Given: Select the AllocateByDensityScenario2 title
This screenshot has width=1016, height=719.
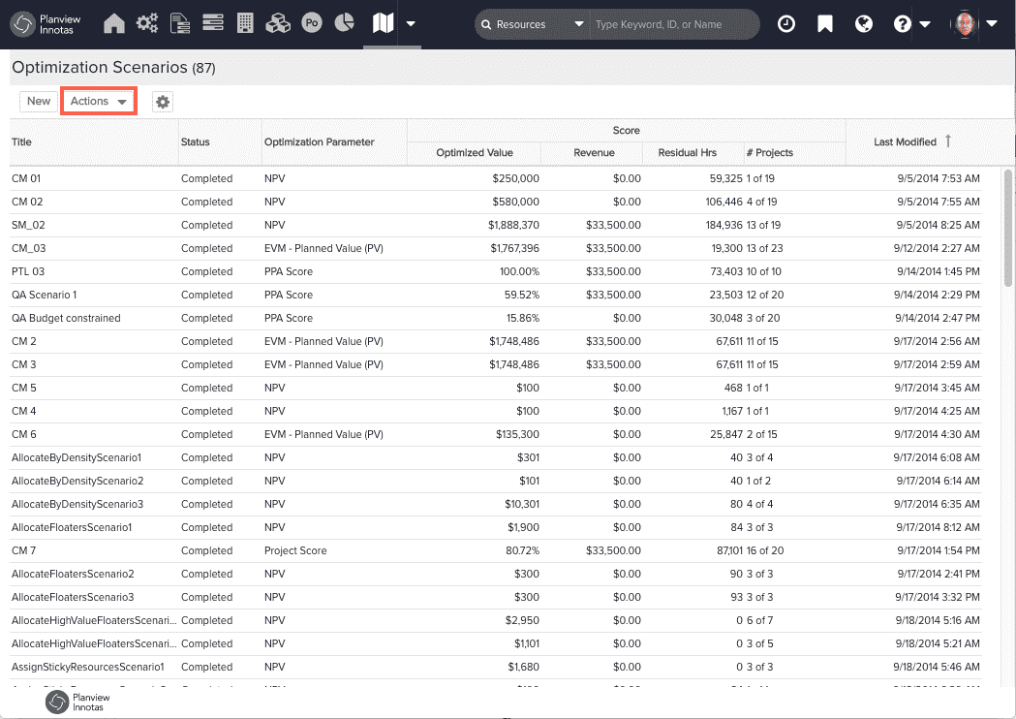Looking at the screenshot, I should pos(77,481).
